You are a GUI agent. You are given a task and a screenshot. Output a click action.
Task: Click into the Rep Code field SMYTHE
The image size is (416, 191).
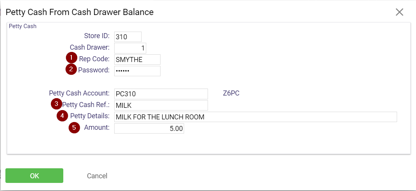(137, 60)
